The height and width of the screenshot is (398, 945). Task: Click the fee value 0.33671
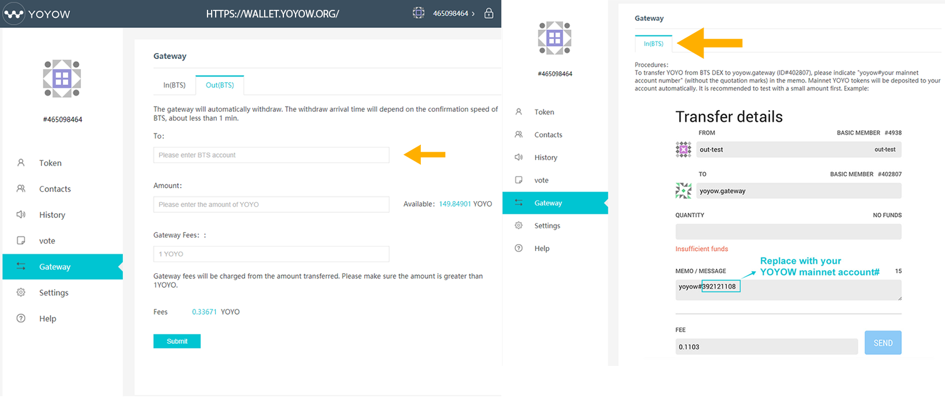[x=205, y=312]
